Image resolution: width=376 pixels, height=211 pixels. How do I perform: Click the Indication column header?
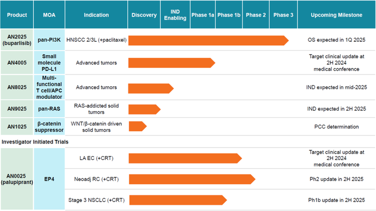point(96,15)
